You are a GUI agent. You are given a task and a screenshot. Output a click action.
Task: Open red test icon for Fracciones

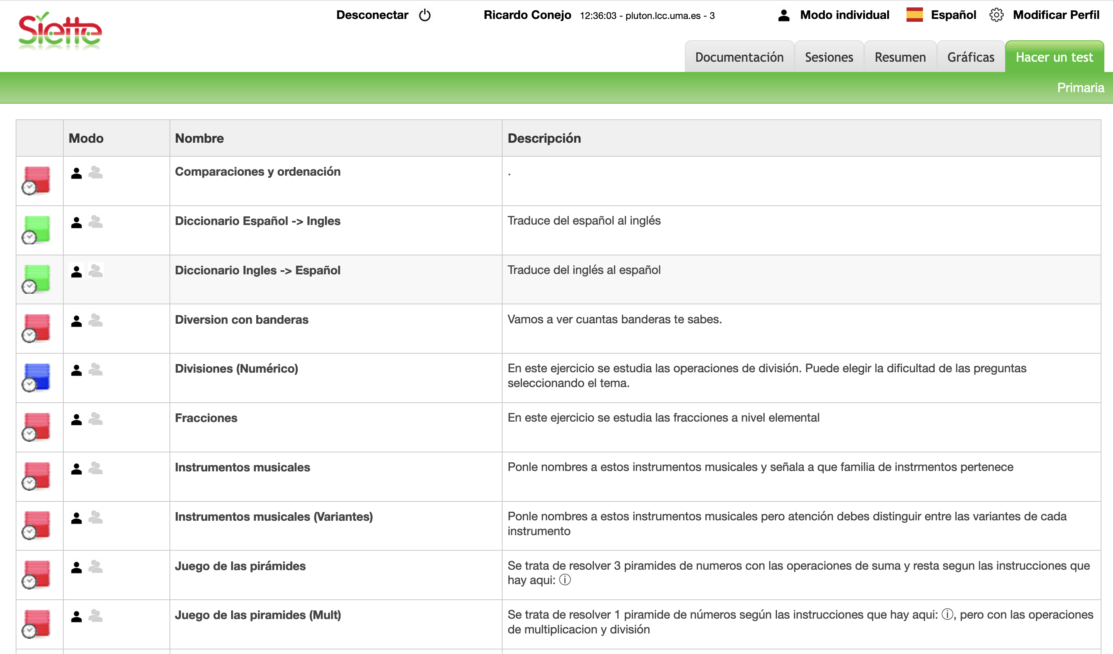pos(36,427)
